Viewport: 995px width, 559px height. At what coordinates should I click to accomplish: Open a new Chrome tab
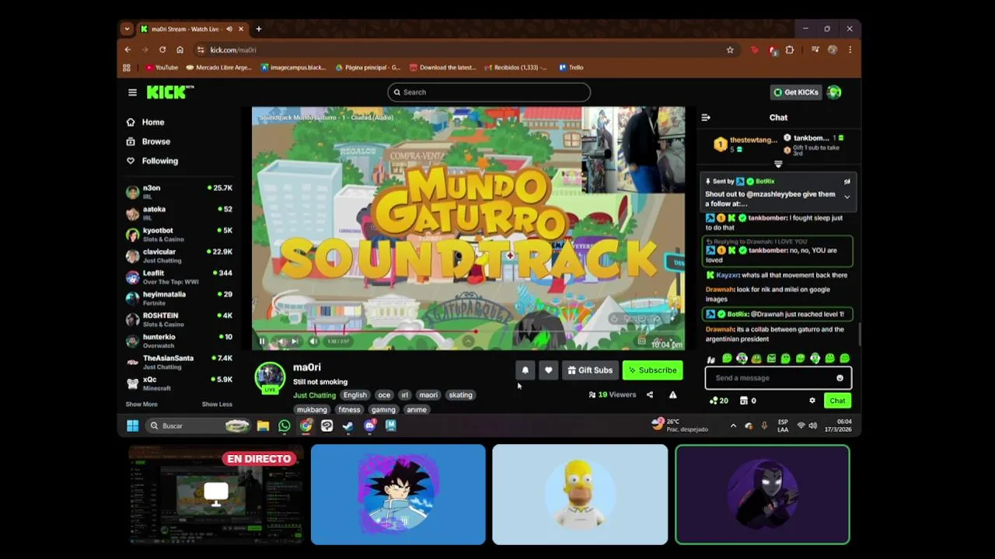[x=259, y=29]
